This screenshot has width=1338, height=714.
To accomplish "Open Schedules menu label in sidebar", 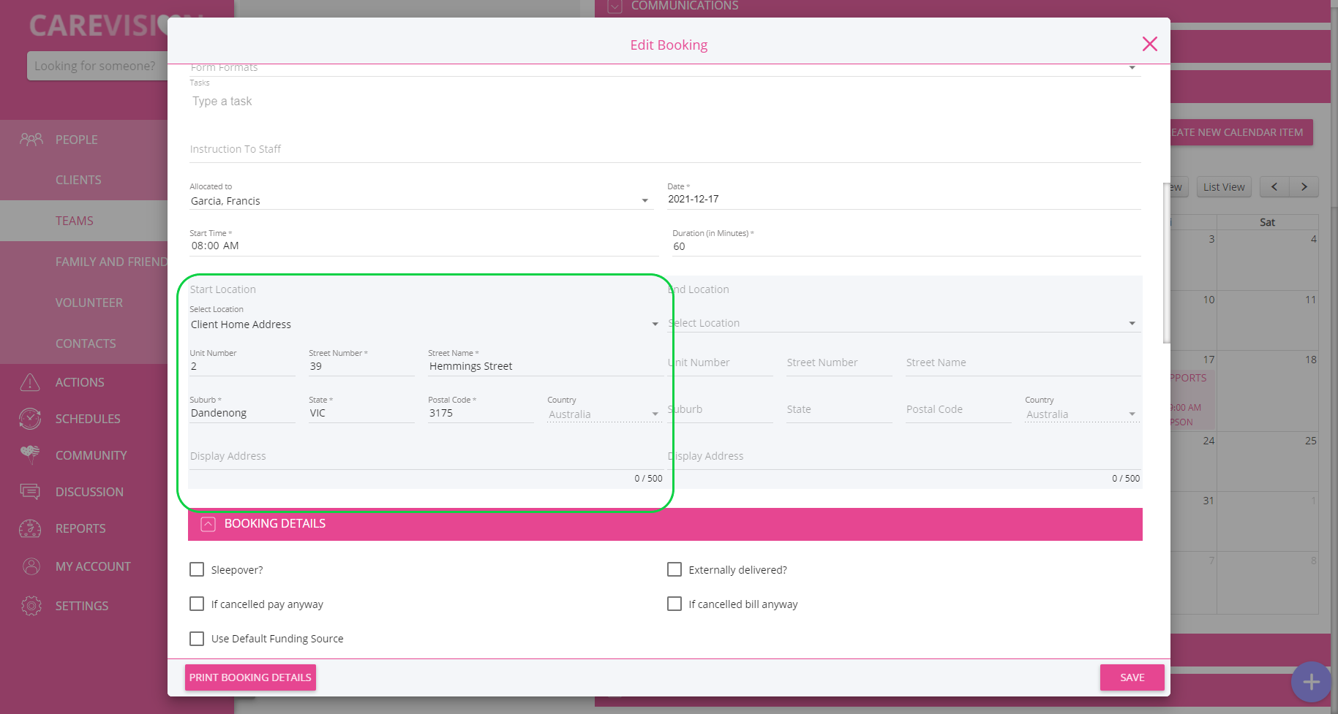I will (88, 419).
